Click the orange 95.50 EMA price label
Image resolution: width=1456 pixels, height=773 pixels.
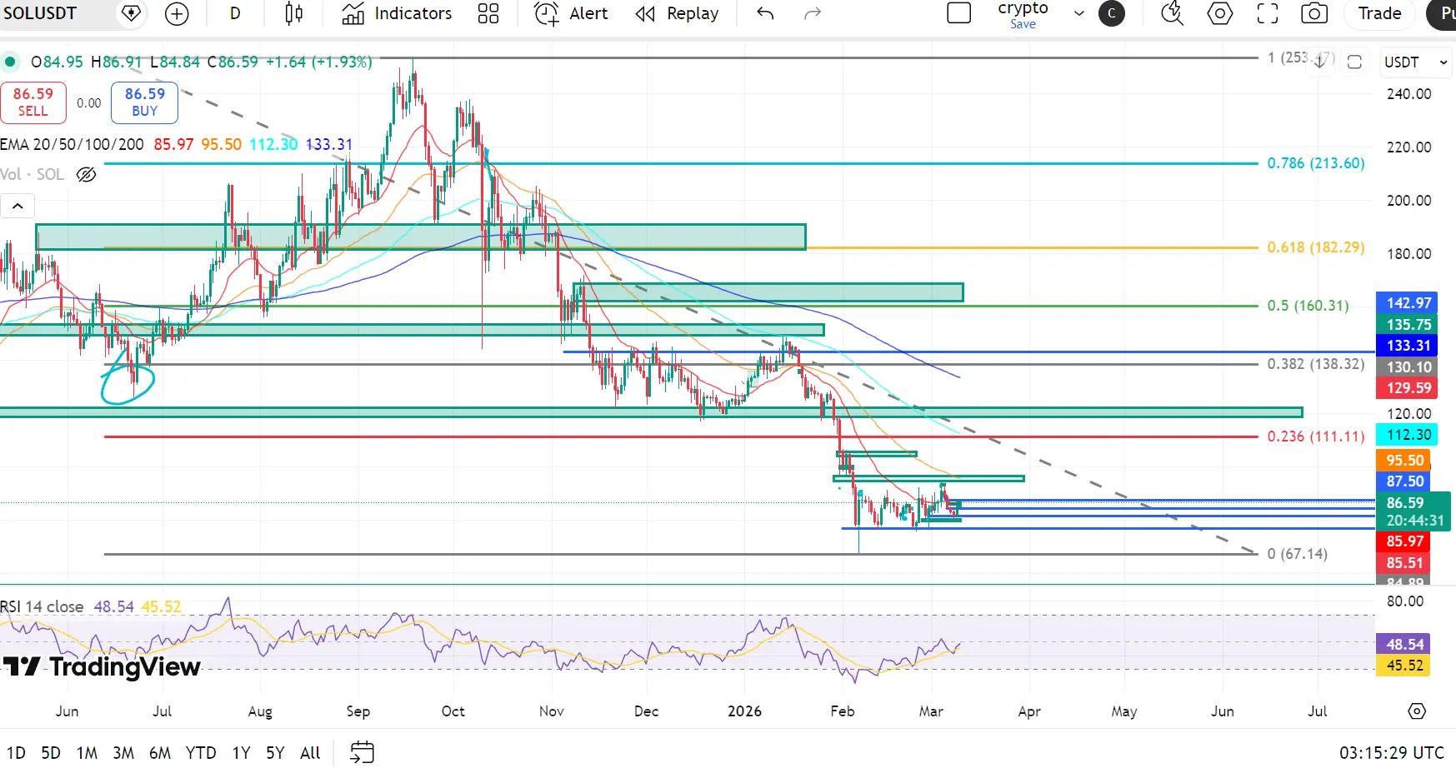[1404, 461]
